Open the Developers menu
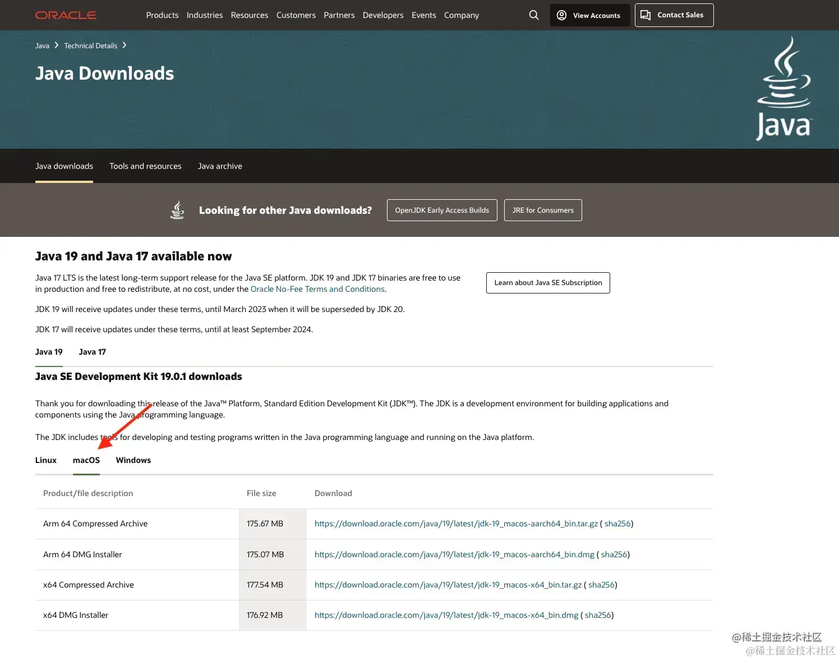This screenshot has height=660, width=839. pyautogui.click(x=383, y=15)
